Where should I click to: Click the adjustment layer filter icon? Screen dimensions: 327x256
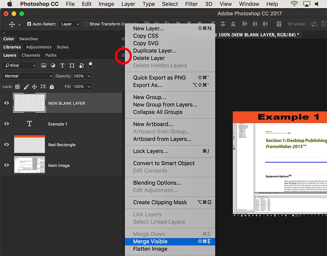click(53, 65)
